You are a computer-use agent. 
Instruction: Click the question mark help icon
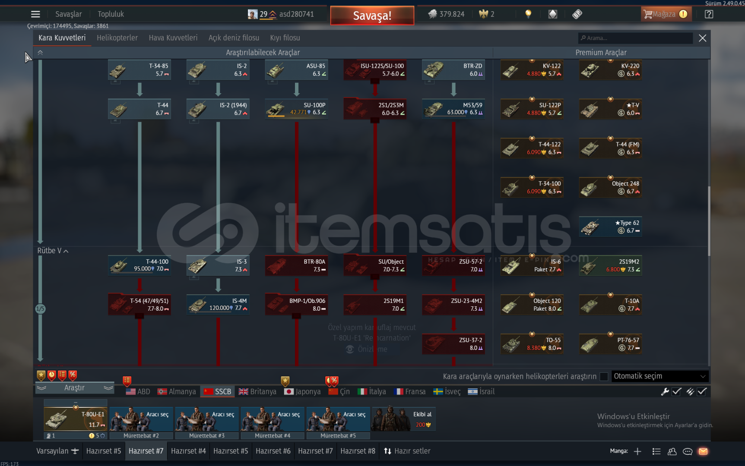(709, 14)
